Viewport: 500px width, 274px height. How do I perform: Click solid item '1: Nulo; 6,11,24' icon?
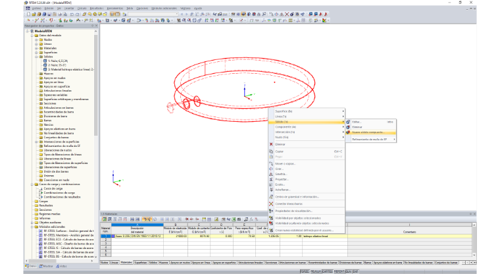(45, 61)
